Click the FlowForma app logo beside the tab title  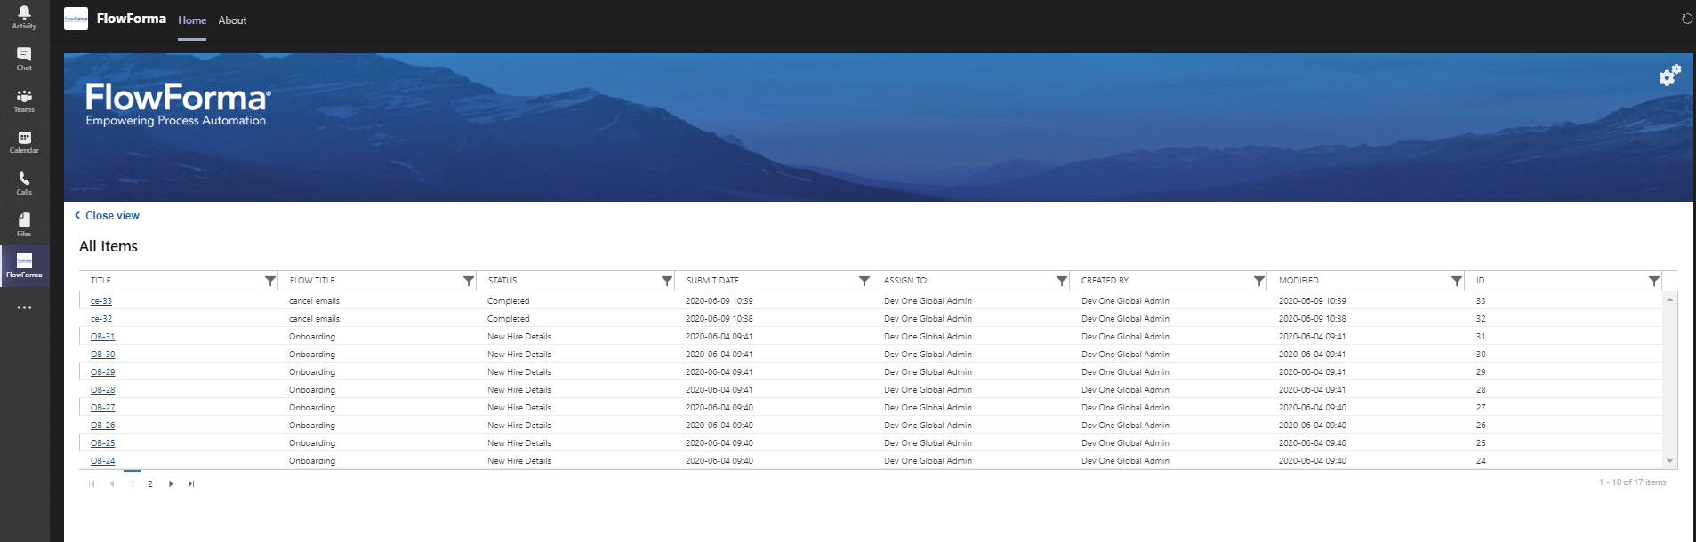pyautogui.click(x=76, y=19)
